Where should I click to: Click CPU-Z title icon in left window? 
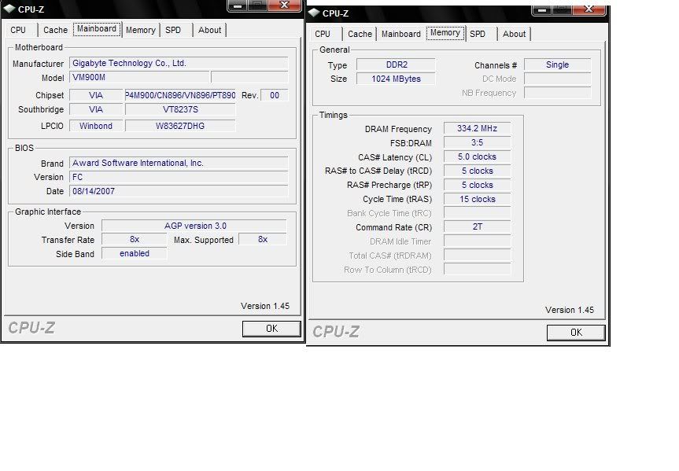[x=9, y=9]
